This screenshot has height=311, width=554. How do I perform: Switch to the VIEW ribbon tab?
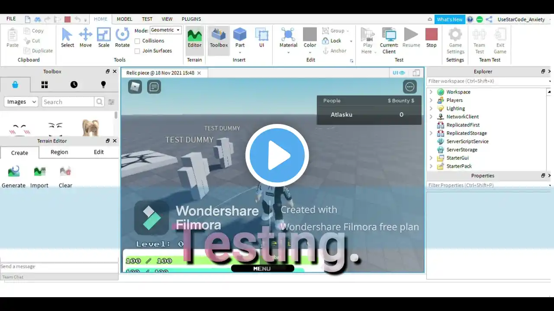click(x=167, y=19)
